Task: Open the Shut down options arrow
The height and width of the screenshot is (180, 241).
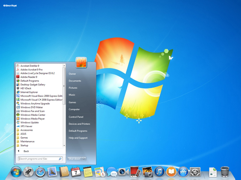Action: [84, 159]
